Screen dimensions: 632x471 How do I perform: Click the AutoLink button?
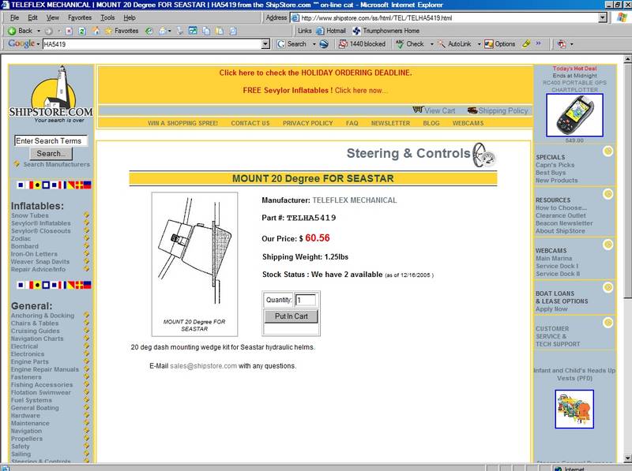[x=455, y=44]
